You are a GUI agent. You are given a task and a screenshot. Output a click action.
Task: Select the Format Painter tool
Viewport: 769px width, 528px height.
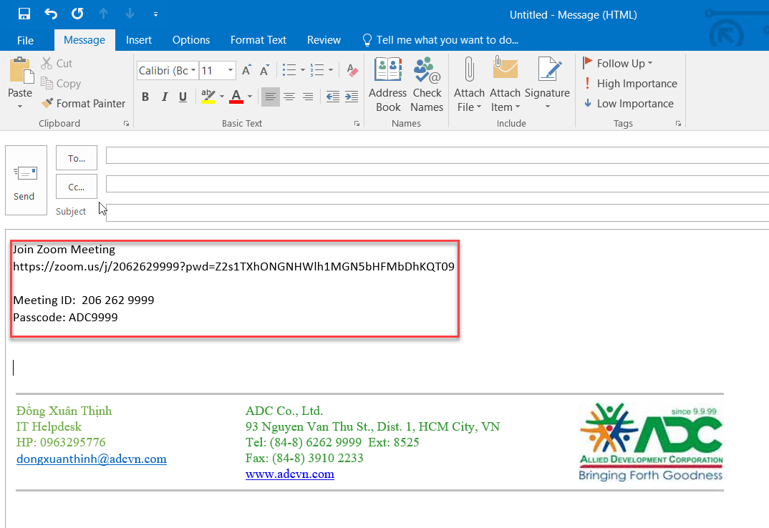[83, 104]
